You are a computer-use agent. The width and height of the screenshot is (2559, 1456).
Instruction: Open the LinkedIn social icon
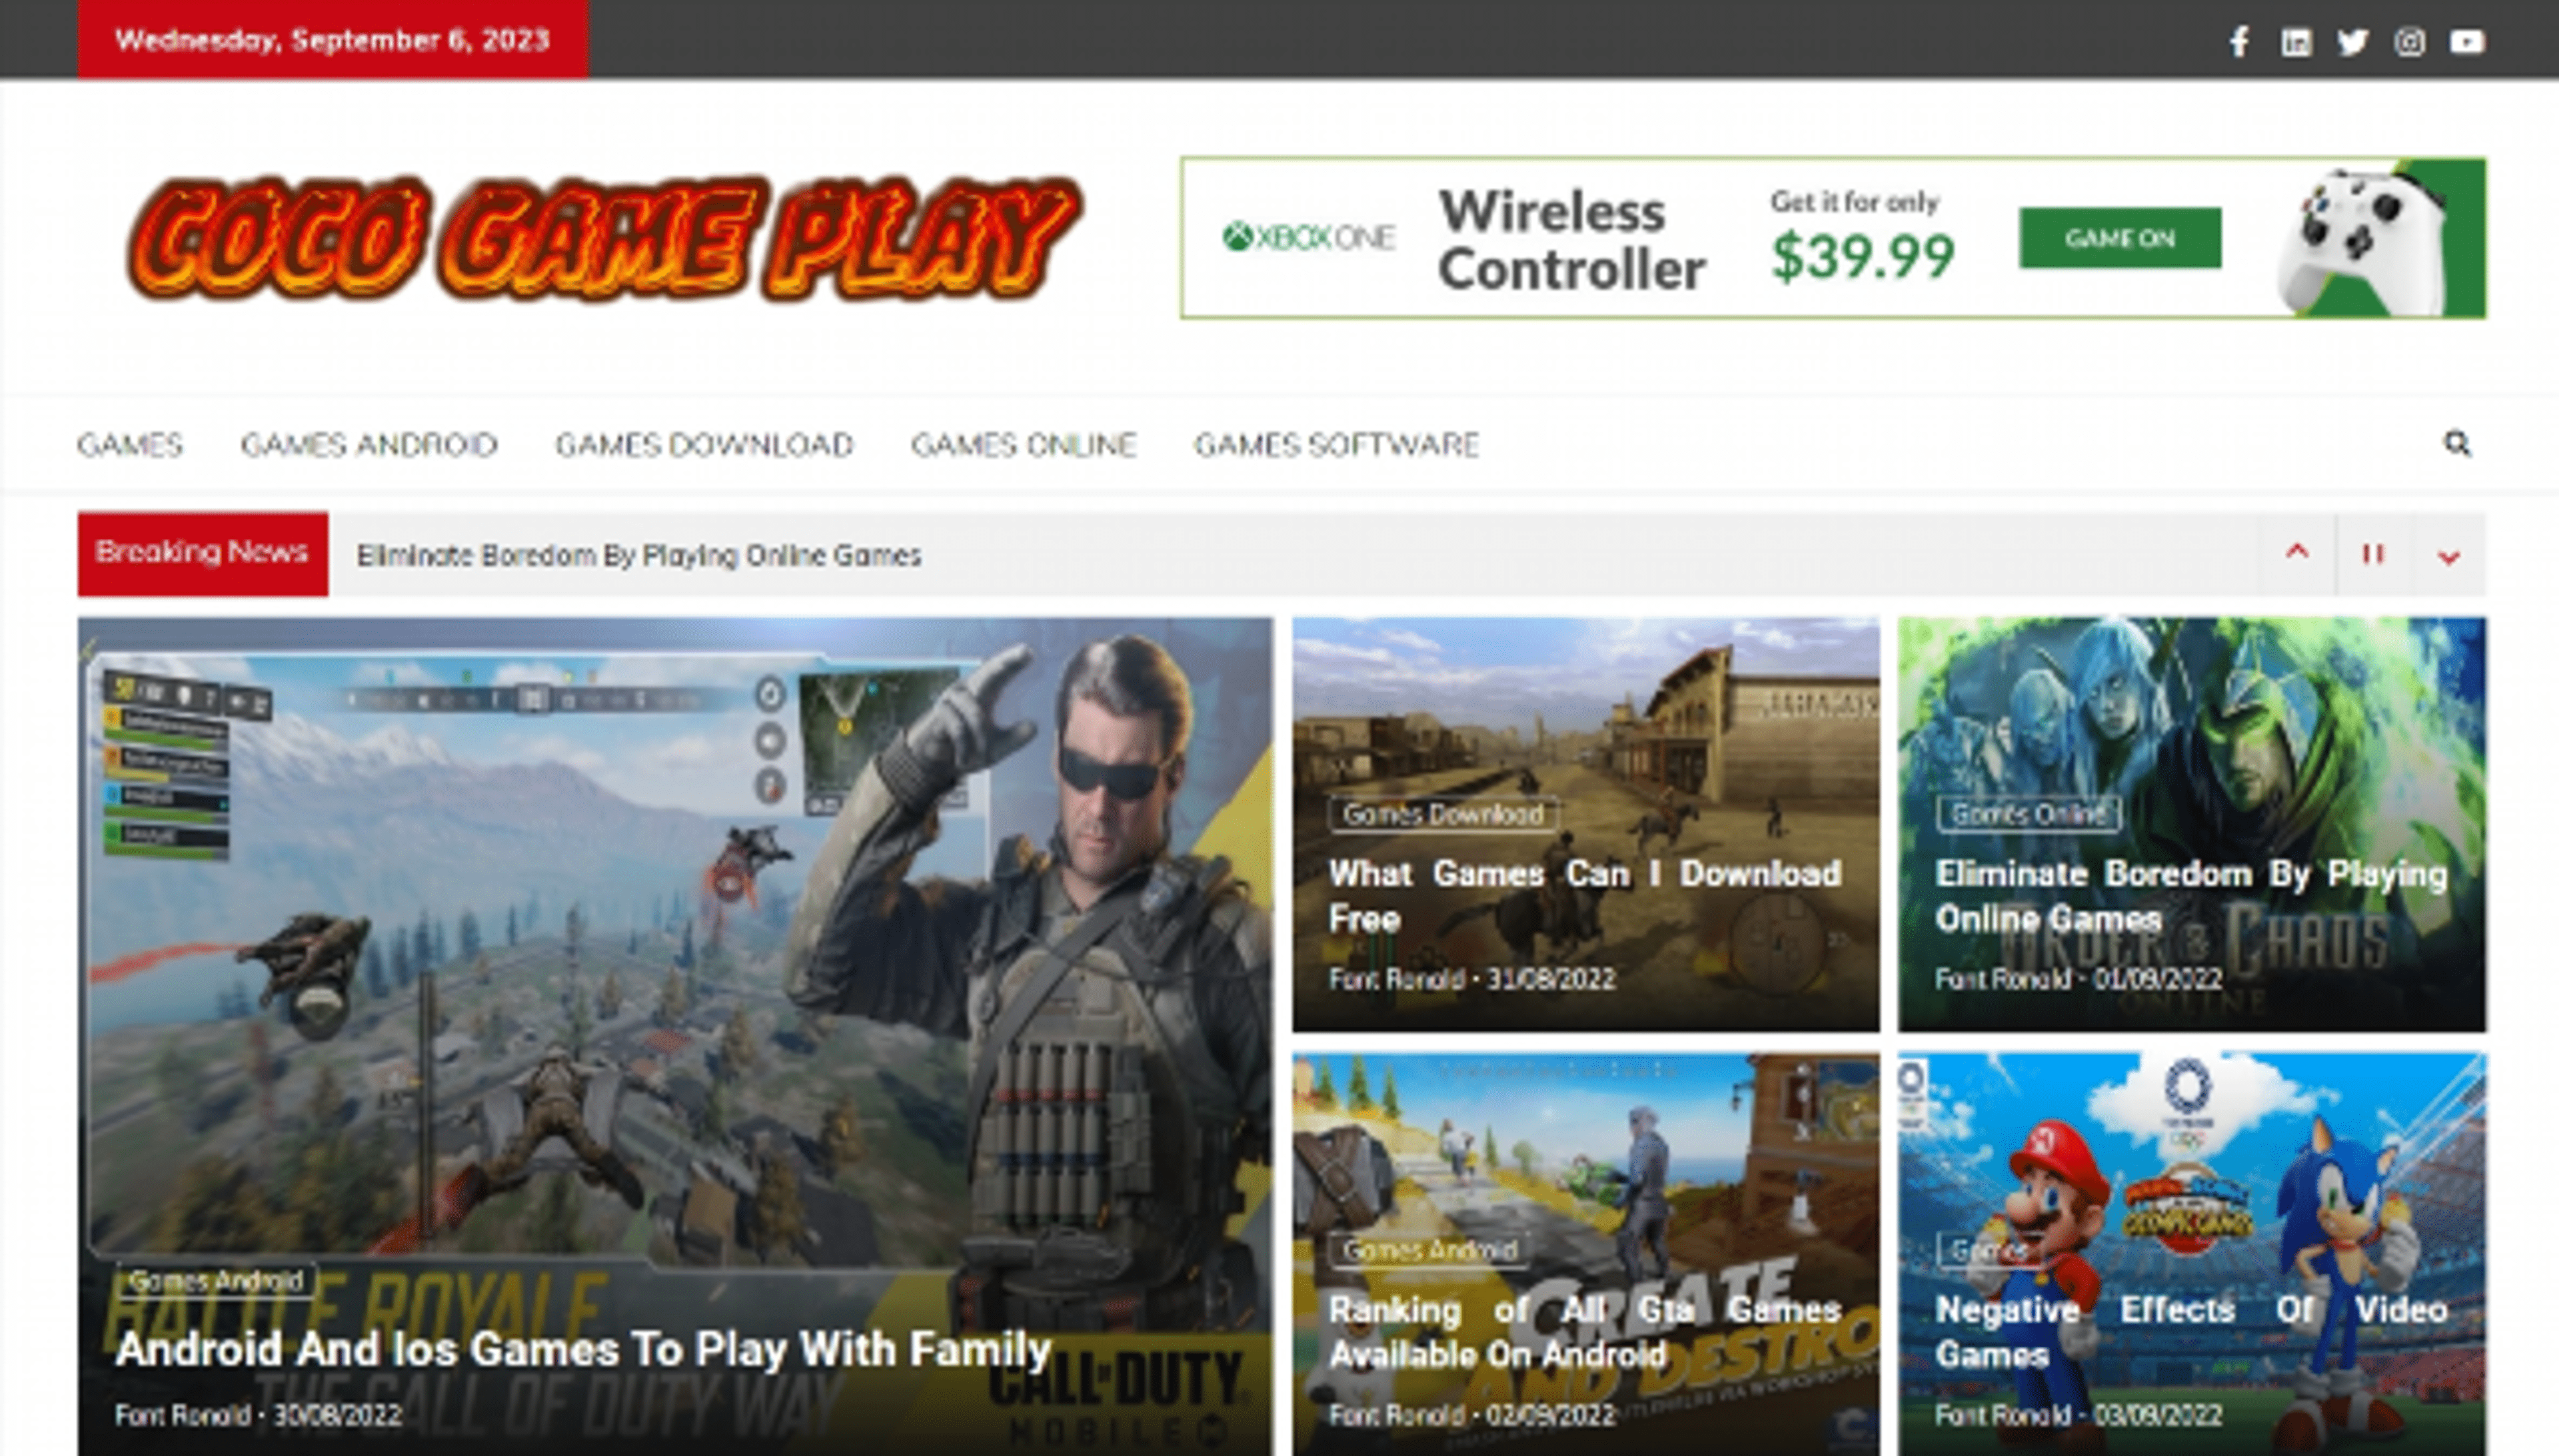pos(2296,42)
